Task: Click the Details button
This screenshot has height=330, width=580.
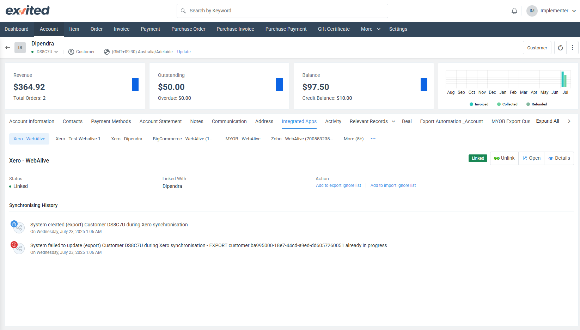Action: [x=559, y=158]
